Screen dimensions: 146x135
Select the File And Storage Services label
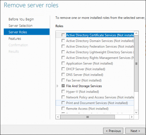pyautogui.click(x=84, y=86)
